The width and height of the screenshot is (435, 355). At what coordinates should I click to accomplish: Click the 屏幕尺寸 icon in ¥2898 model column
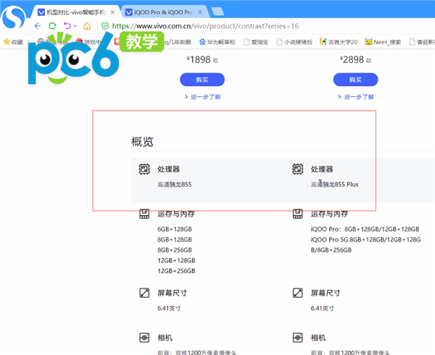298,293
